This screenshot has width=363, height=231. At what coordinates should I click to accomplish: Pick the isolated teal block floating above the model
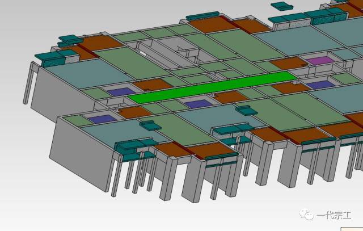[282, 6]
